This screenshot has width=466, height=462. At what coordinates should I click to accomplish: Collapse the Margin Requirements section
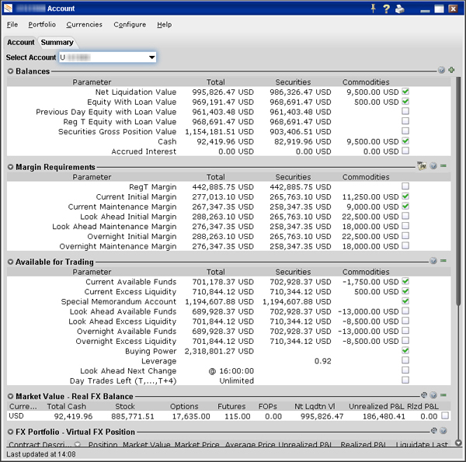[x=10, y=167]
